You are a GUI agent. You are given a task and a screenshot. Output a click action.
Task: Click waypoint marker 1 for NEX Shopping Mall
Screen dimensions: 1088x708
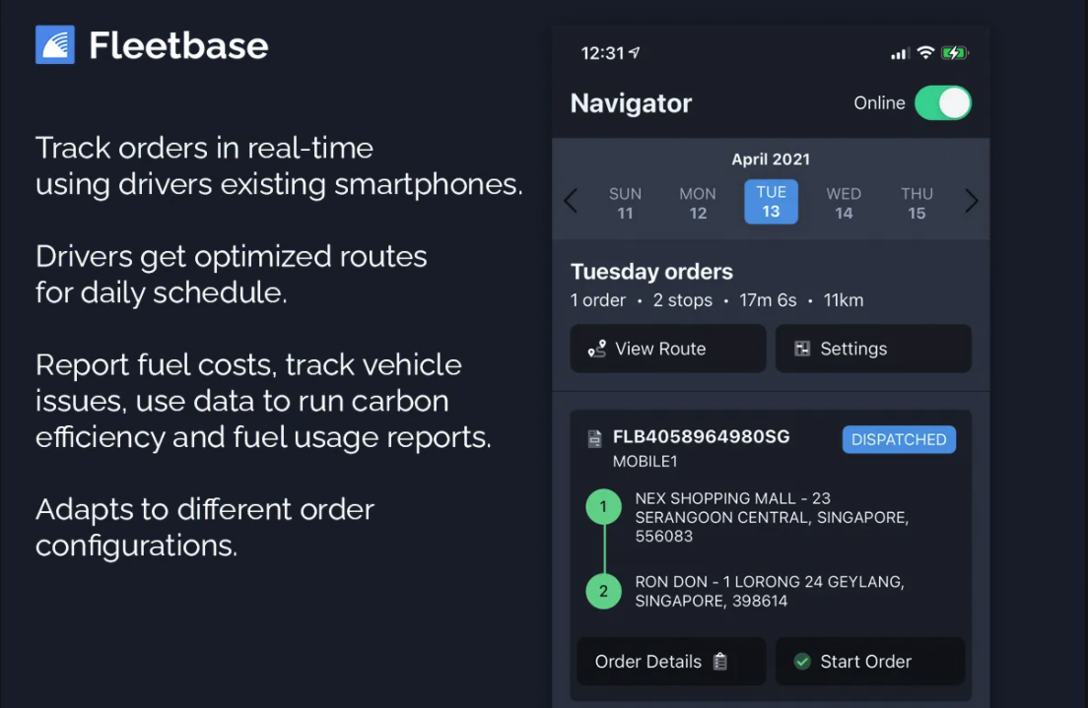click(603, 507)
